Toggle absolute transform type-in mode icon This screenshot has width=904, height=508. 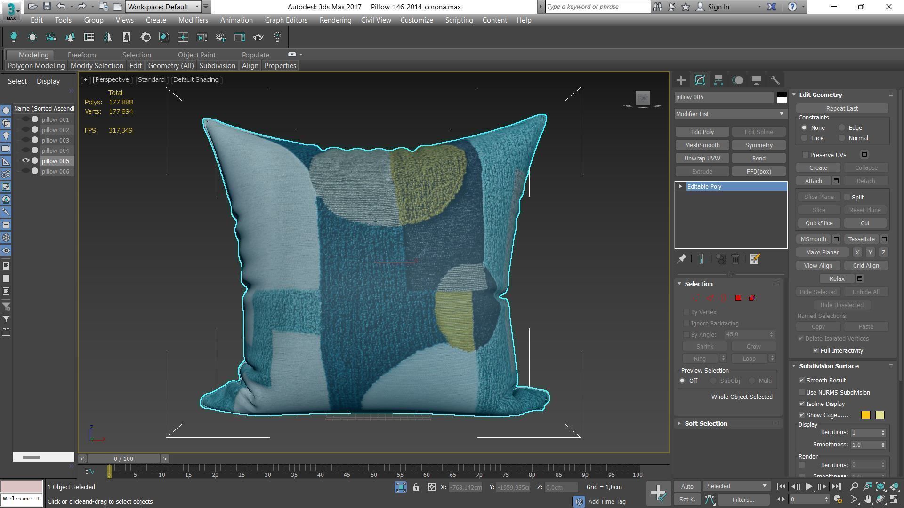pyautogui.click(x=431, y=487)
